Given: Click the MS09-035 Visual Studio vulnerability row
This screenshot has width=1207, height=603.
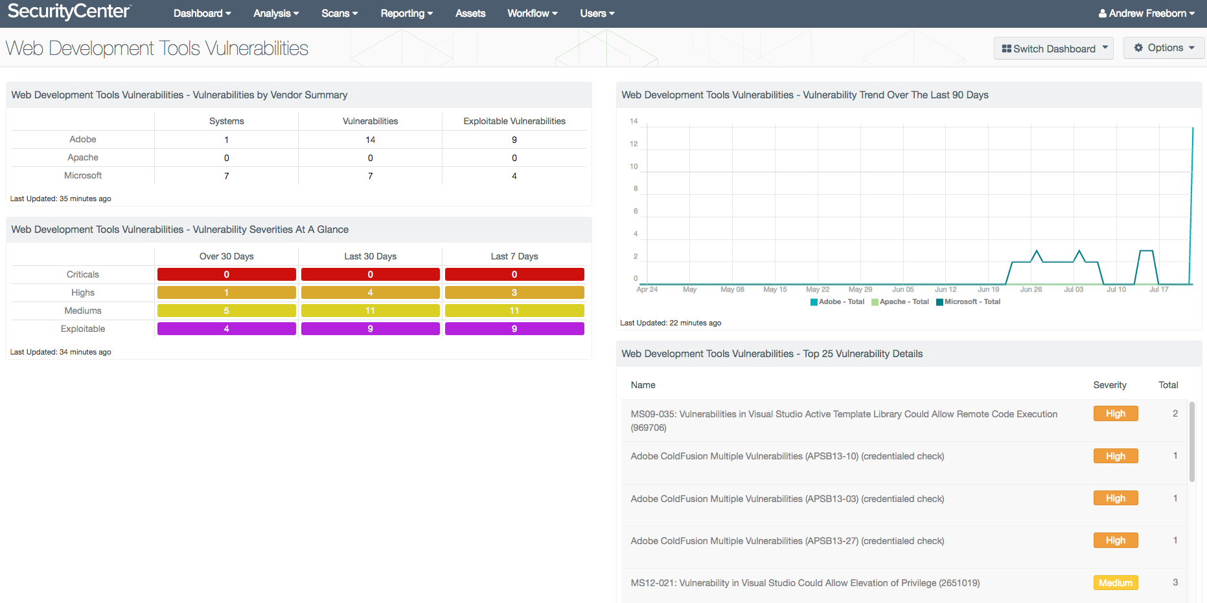Looking at the screenshot, I should tap(904, 421).
